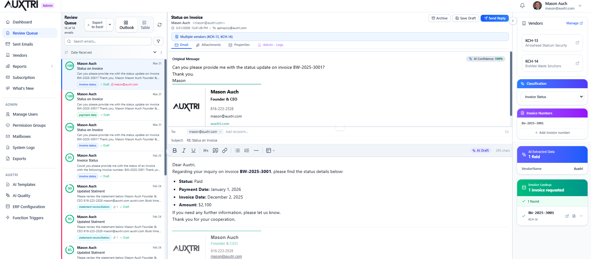
Task: Focus the Search emails field
Action: pos(108,41)
